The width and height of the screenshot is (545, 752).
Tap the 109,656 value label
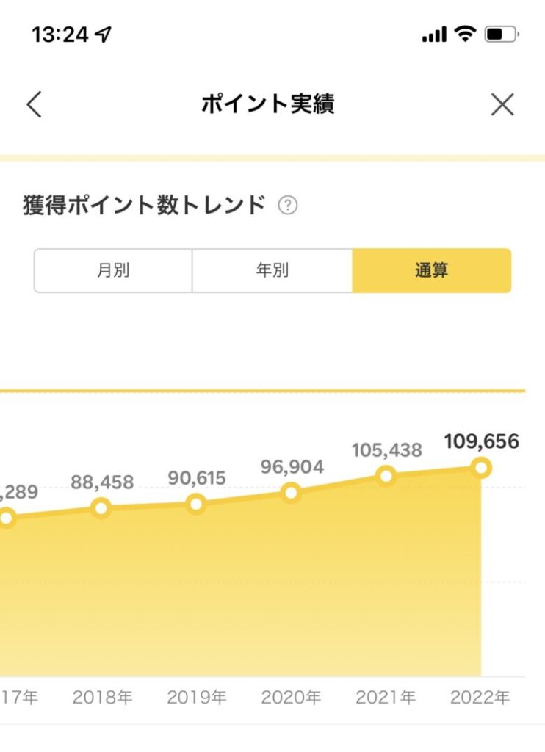482,441
